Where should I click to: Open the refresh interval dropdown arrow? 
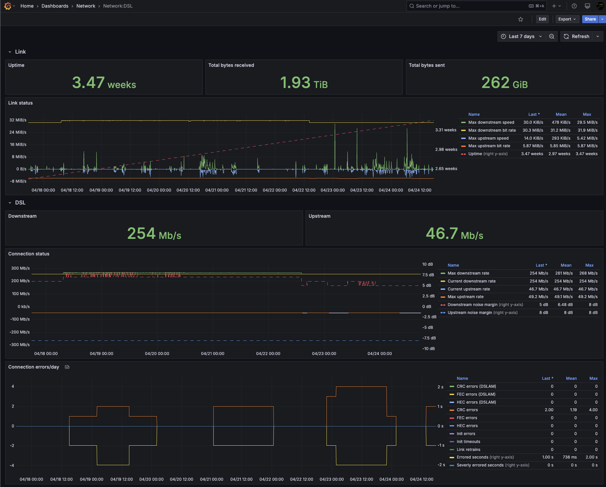598,36
